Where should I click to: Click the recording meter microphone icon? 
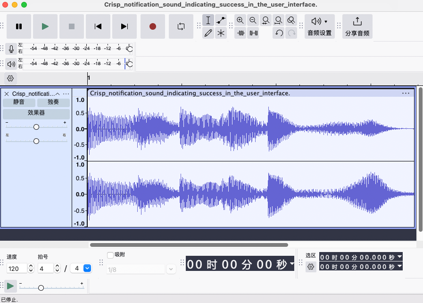[x=11, y=49]
